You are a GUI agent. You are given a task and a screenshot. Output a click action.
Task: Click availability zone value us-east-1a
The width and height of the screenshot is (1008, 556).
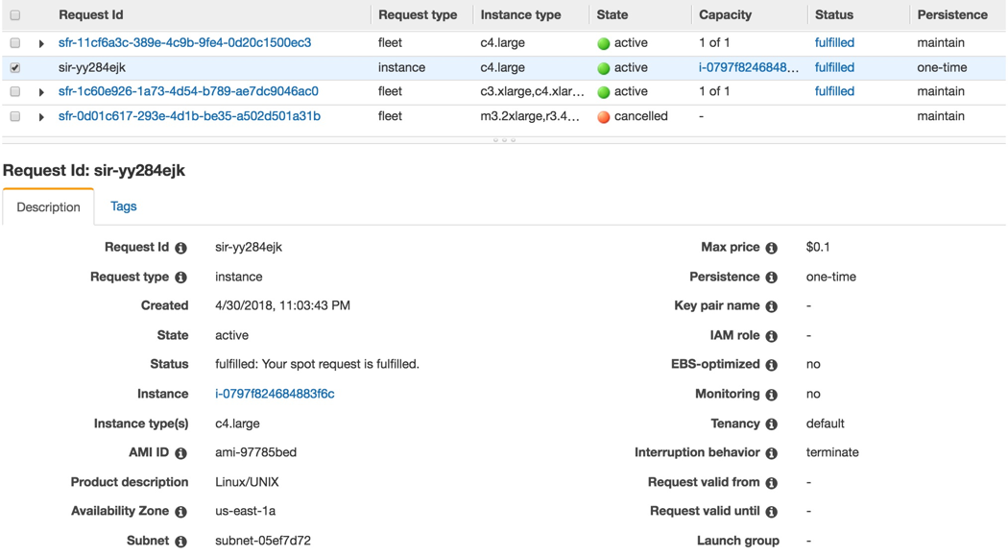tap(245, 511)
